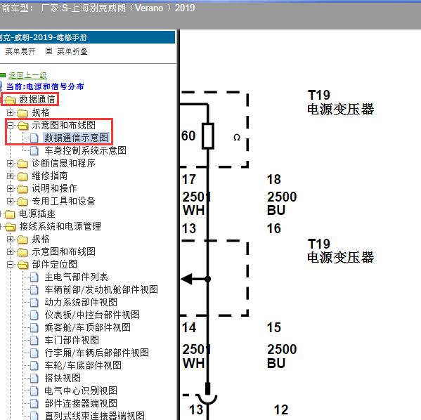
Task: Click the 当前:电源和信号分布 heading
Action: [45, 86]
